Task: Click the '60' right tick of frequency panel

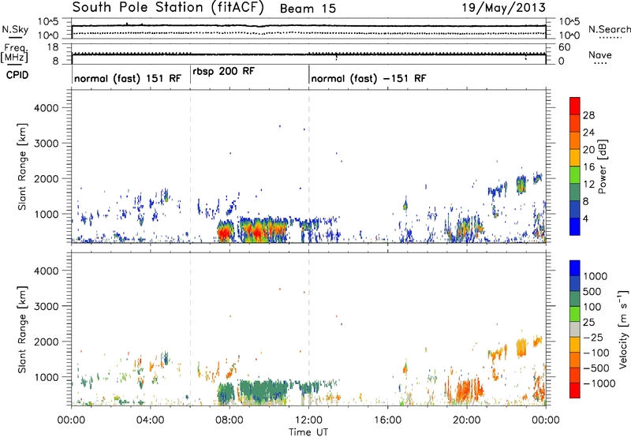Action: 564,47
